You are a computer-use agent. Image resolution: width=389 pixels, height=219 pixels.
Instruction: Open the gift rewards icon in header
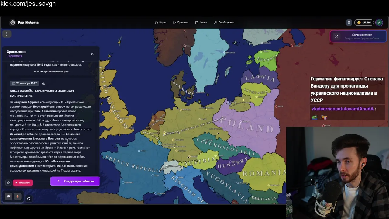click(349, 23)
